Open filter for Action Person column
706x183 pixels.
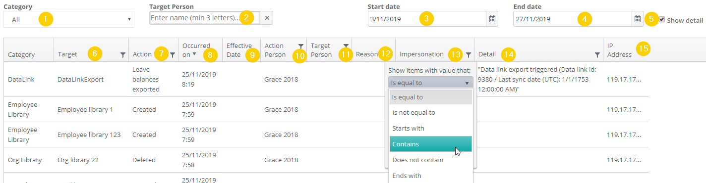(300, 46)
